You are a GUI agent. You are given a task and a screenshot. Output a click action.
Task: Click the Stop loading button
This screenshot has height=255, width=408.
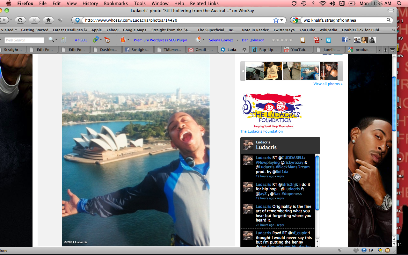[34, 20]
